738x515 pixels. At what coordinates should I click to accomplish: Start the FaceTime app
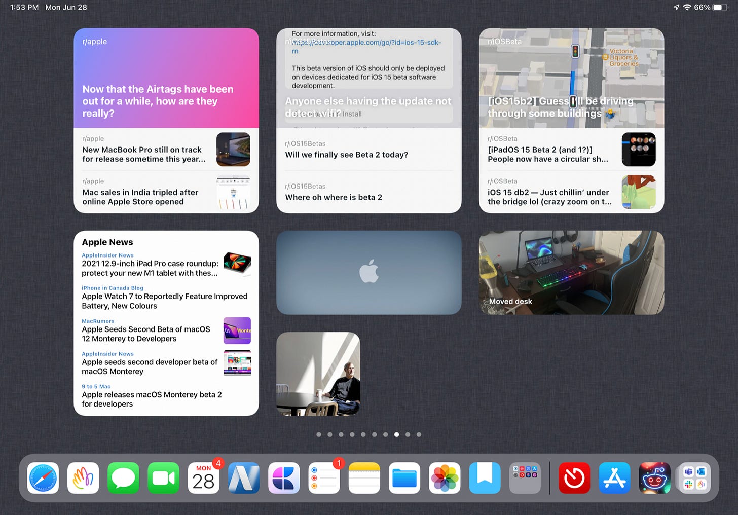(163, 478)
